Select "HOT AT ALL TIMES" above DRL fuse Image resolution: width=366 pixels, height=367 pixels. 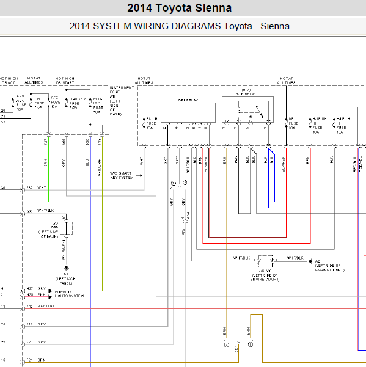coord(286,81)
